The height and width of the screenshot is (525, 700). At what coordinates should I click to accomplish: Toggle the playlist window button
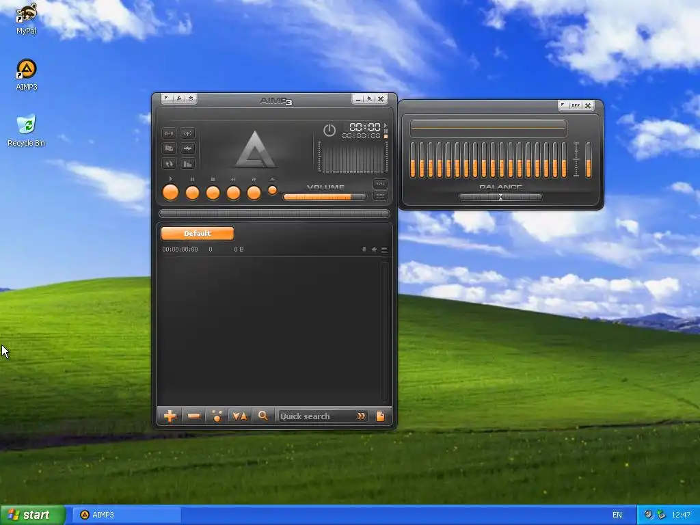pyautogui.click(x=380, y=196)
